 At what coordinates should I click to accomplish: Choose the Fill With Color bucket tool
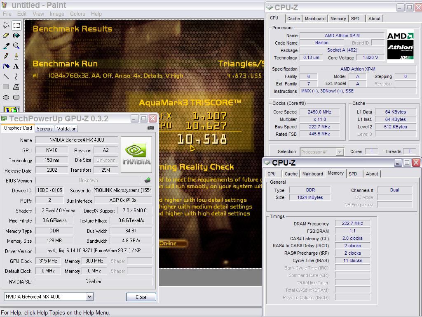coord(16,35)
